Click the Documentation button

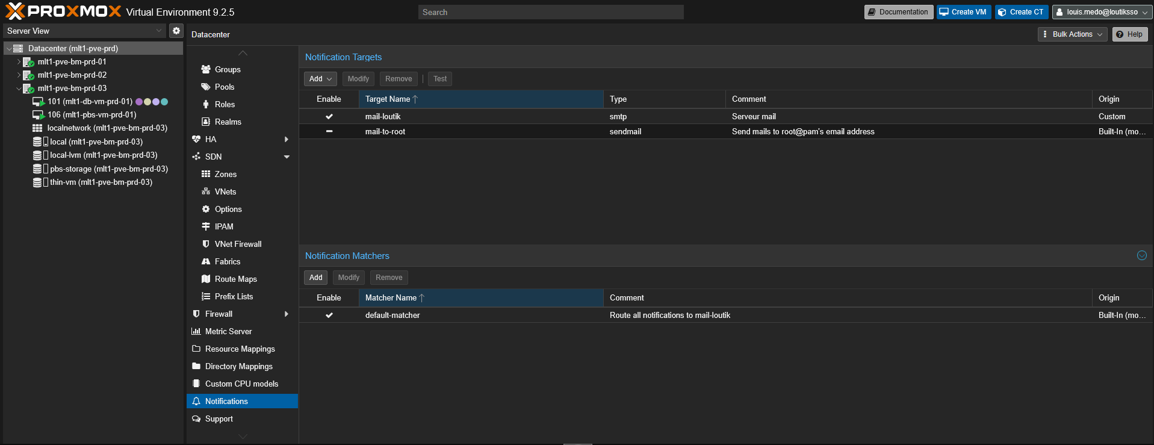[899, 12]
